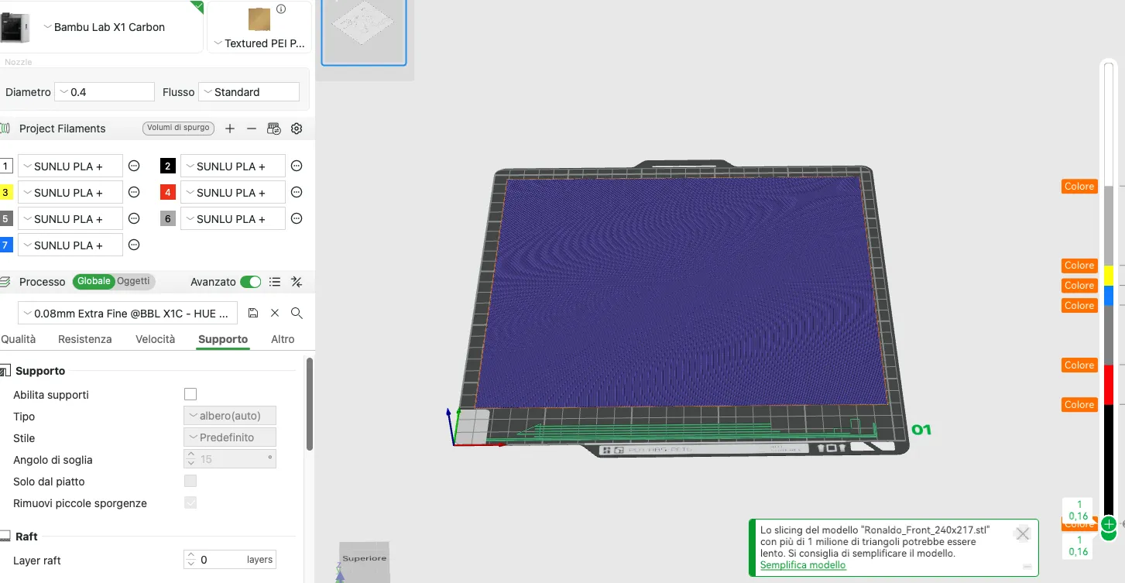Toggle Rimuovi piccole sporgenze checkbox
The height and width of the screenshot is (583, 1125).
190,502
